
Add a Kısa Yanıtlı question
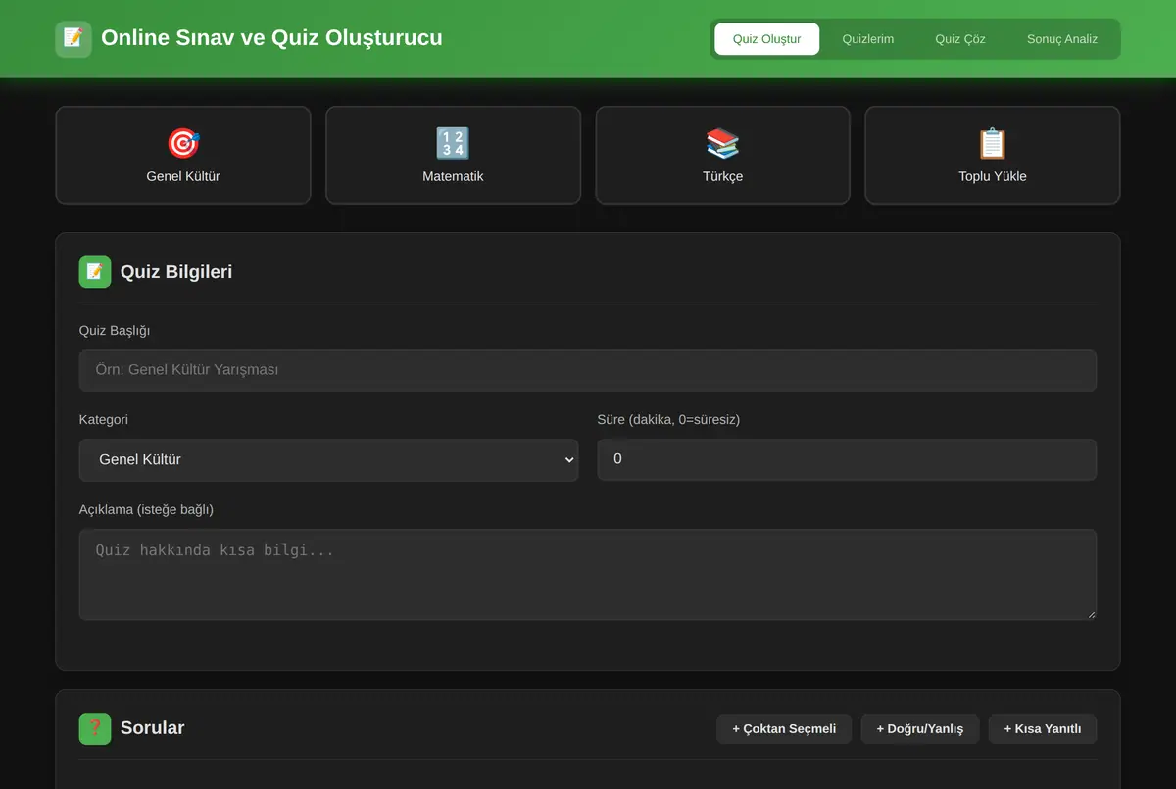tap(1043, 729)
